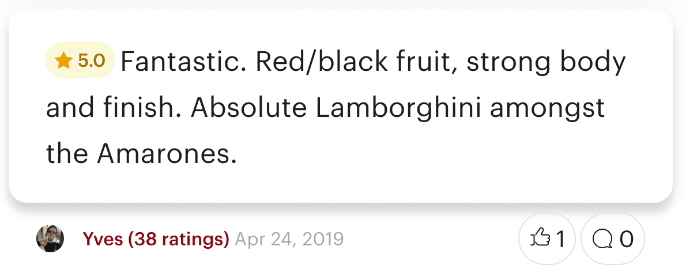This screenshot has height=273, width=686.
Task: Click the thumbs-up like icon
Action: 540,238
